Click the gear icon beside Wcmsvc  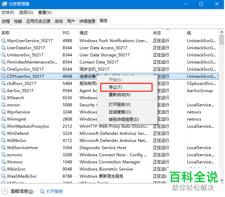coord(3,162)
